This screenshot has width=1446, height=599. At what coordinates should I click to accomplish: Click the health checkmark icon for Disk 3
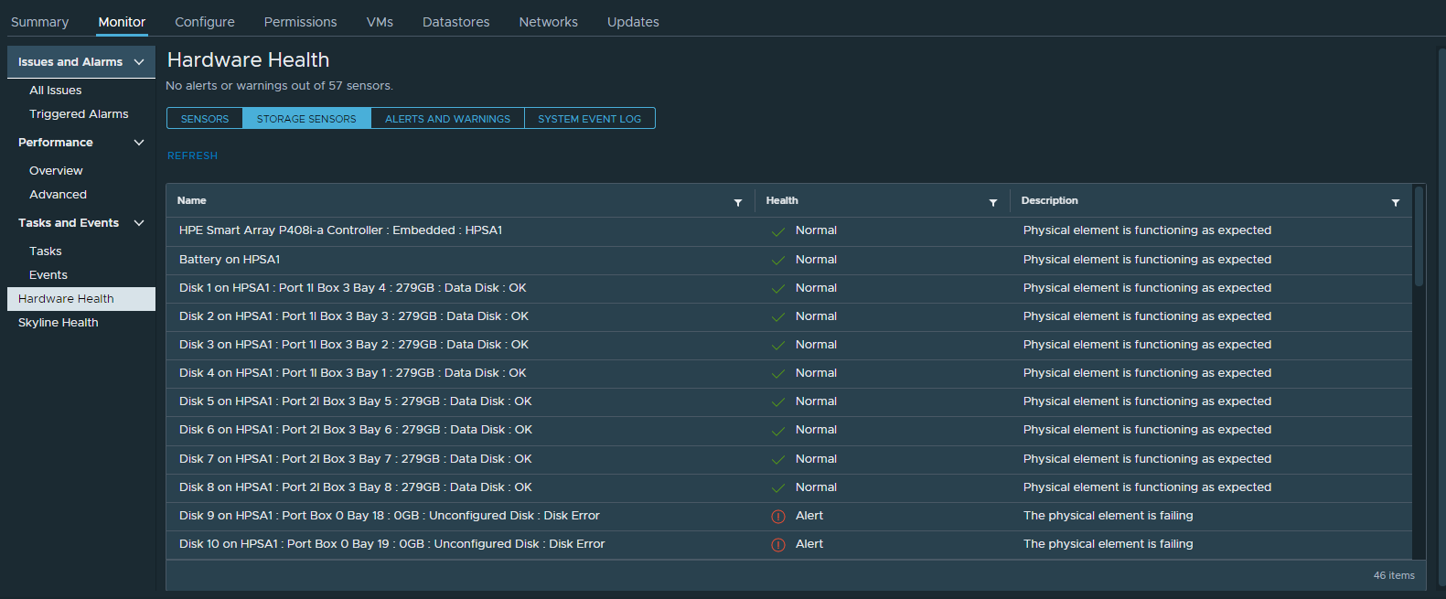pos(778,346)
